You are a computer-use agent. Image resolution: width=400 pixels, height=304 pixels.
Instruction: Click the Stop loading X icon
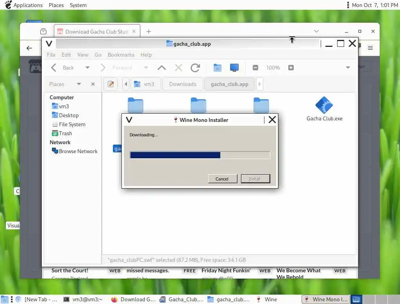179,68
